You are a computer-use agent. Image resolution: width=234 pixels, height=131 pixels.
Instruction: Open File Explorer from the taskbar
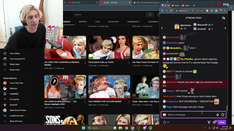[x=120, y=128]
